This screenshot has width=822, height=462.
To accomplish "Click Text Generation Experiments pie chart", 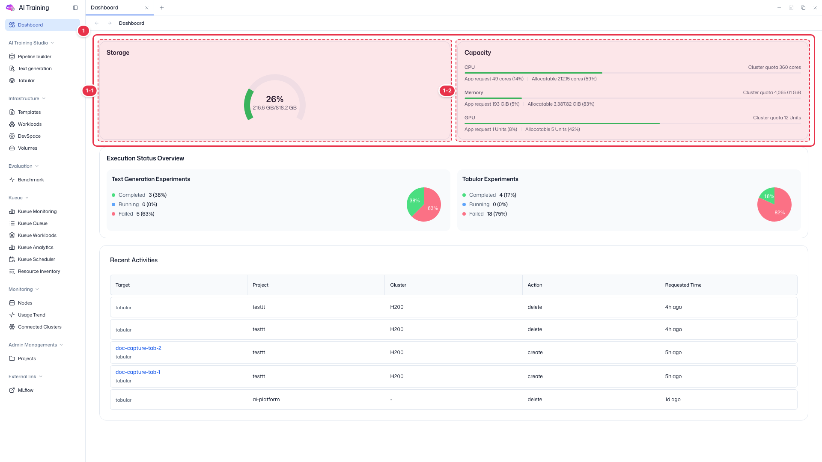I will pos(424,204).
